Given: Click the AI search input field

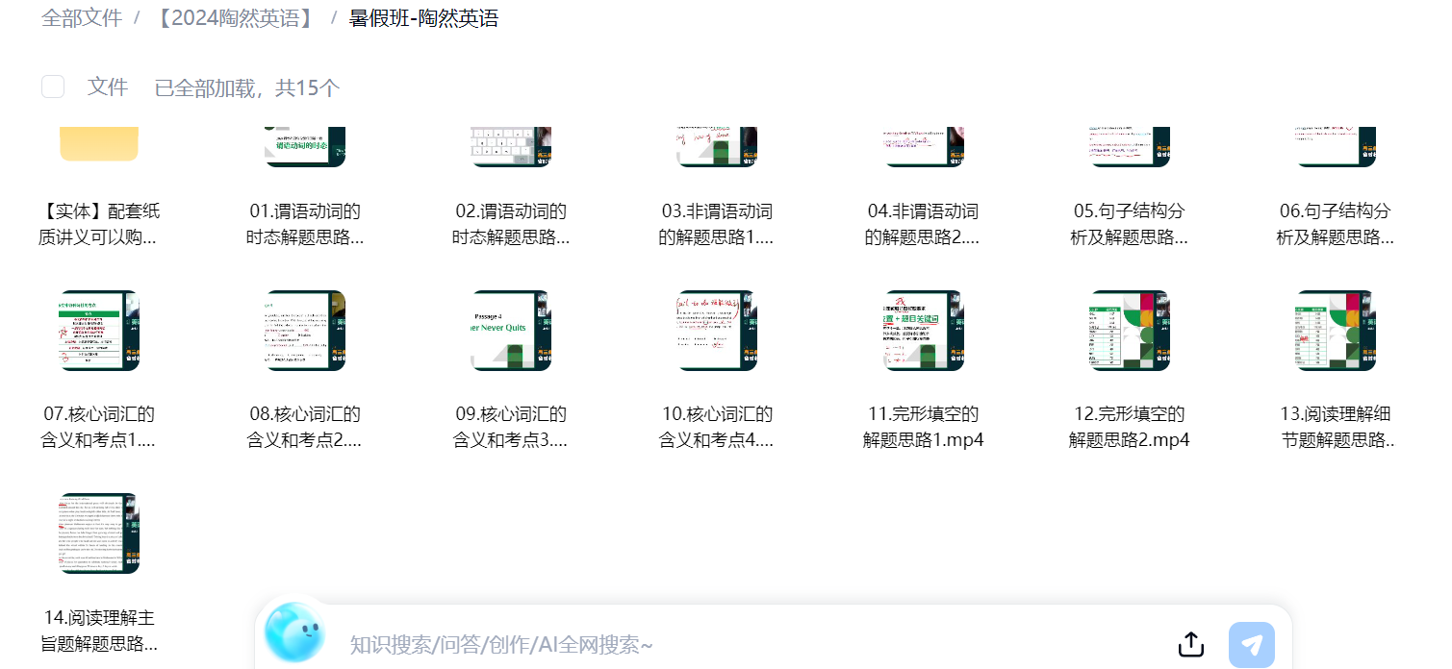Looking at the screenshot, I should tap(674, 644).
